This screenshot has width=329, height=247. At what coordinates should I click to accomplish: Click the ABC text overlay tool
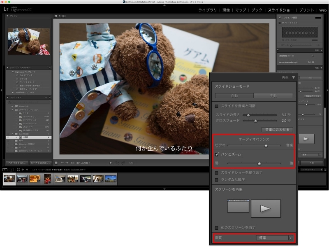pos(131,163)
